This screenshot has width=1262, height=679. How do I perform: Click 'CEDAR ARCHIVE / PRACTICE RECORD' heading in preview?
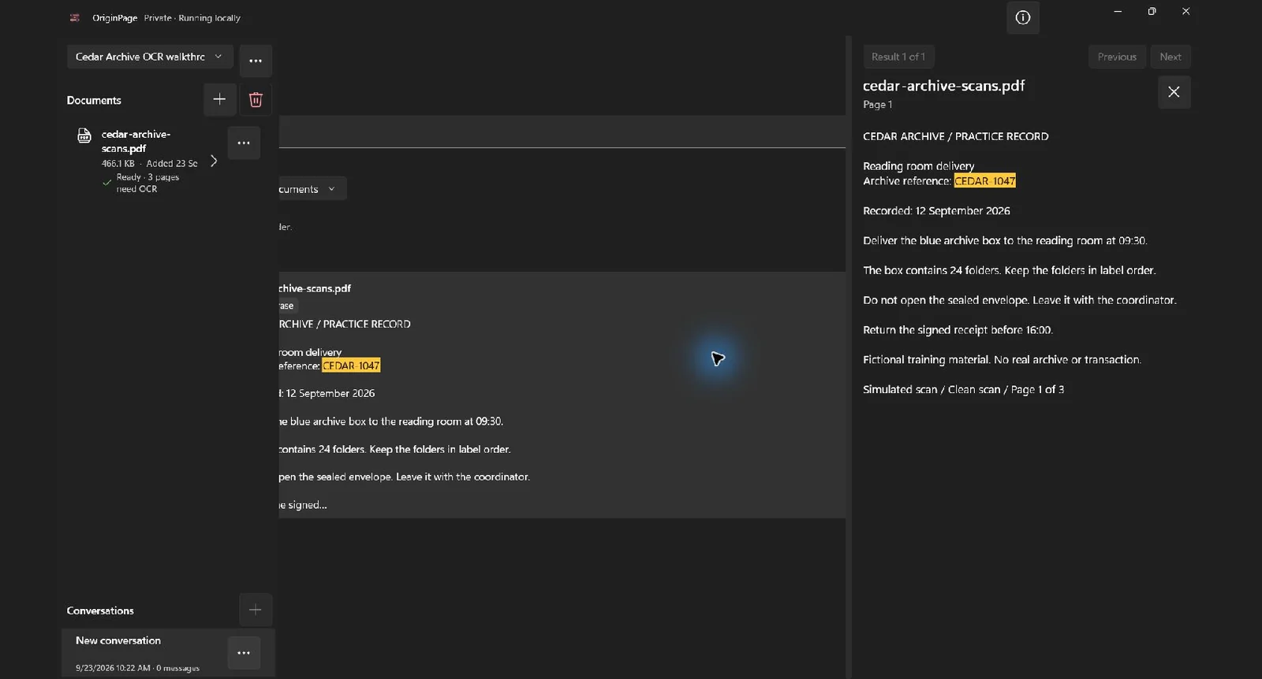pyautogui.click(x=955, y=136)
